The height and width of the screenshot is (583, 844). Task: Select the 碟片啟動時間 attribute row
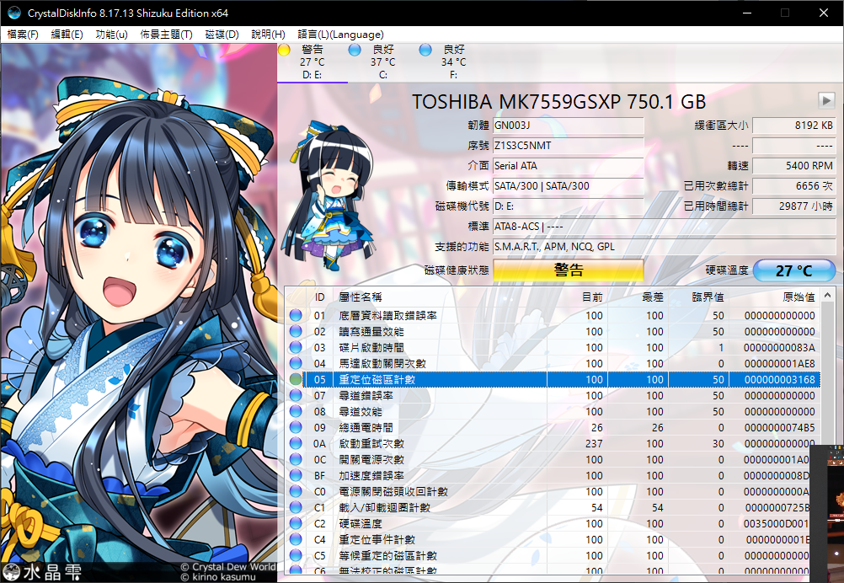[553, 347]
